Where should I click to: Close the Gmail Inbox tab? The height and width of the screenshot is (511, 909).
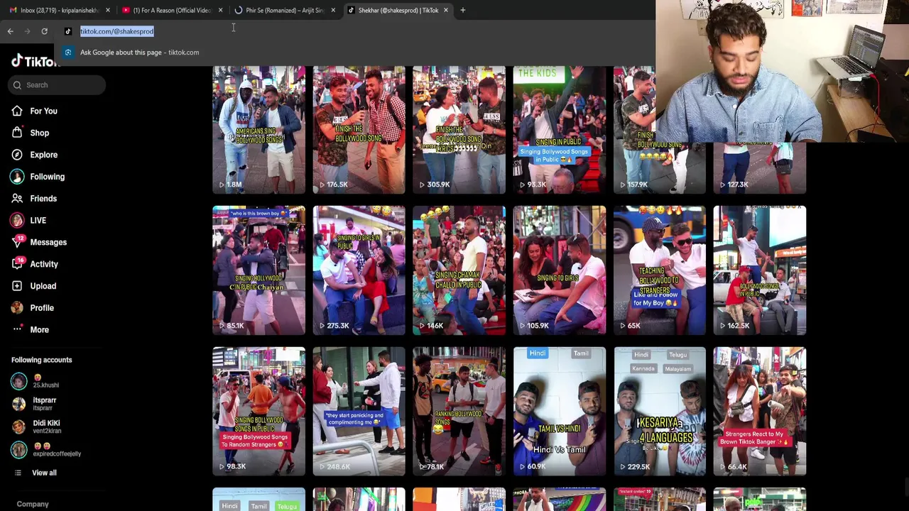tap(108, 10)
